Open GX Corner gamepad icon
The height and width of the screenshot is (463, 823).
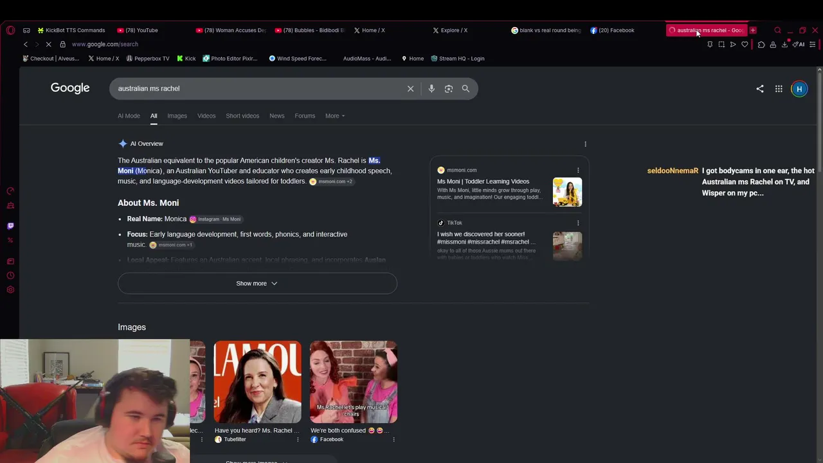click(26, 30)
